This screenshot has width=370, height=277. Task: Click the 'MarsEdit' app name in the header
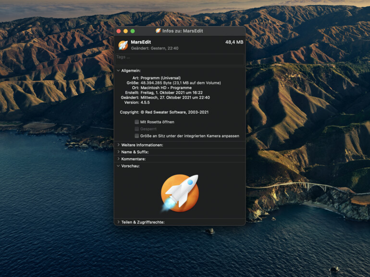click(x=141, y=42)
